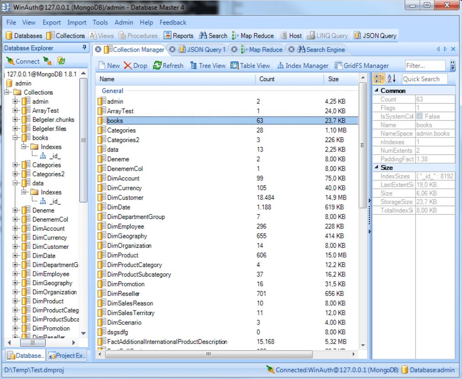Viewport: 462px width, 379px height.
Task: Click the Quick Search field
Action: 425,79
